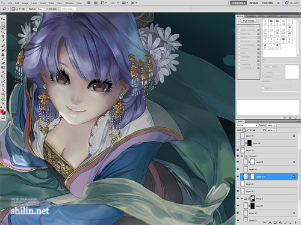Choose the New selection mode icon
This screenshot has height=225, width=301.
(13, 9)
